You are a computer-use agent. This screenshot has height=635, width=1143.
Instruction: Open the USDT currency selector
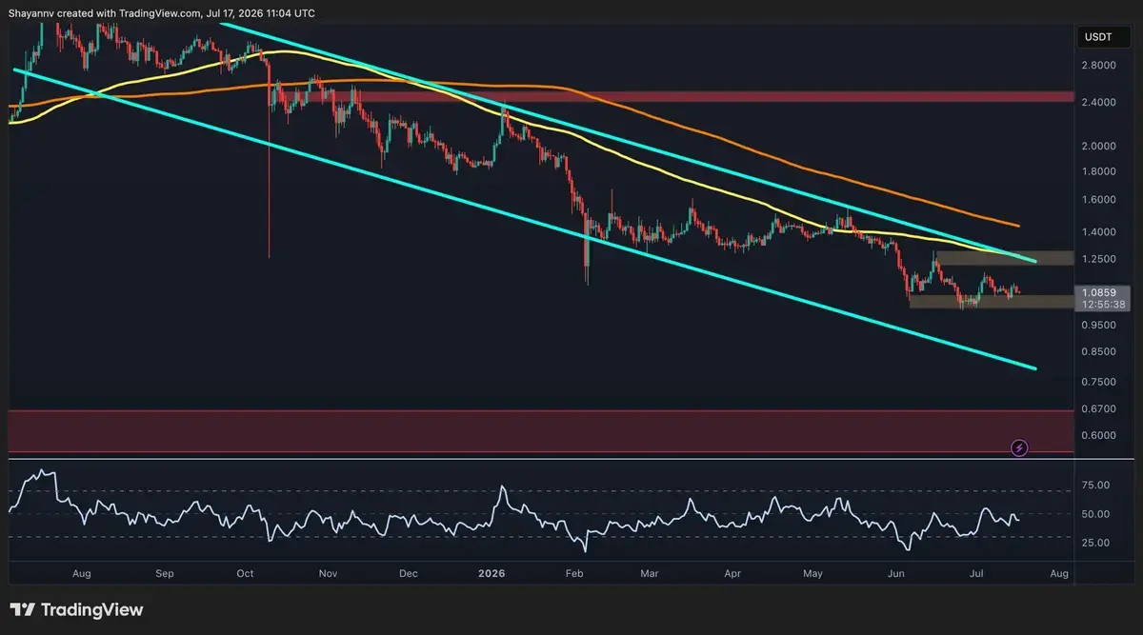click(x=1096, y=37)
